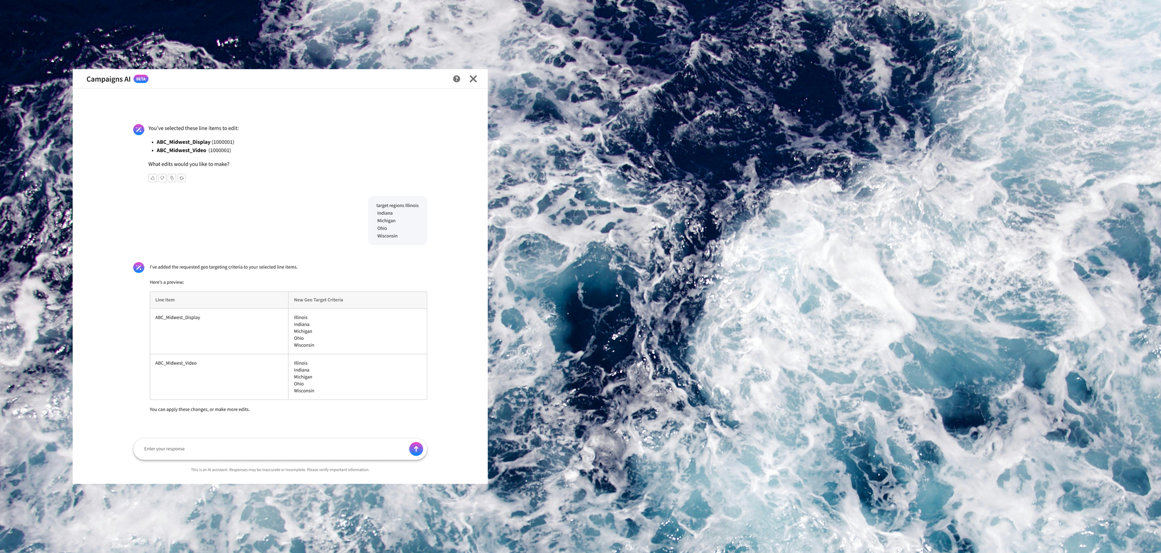Open the help question mark icon
This screenshot has height=553, width=1161.
(x=457, y=79)
